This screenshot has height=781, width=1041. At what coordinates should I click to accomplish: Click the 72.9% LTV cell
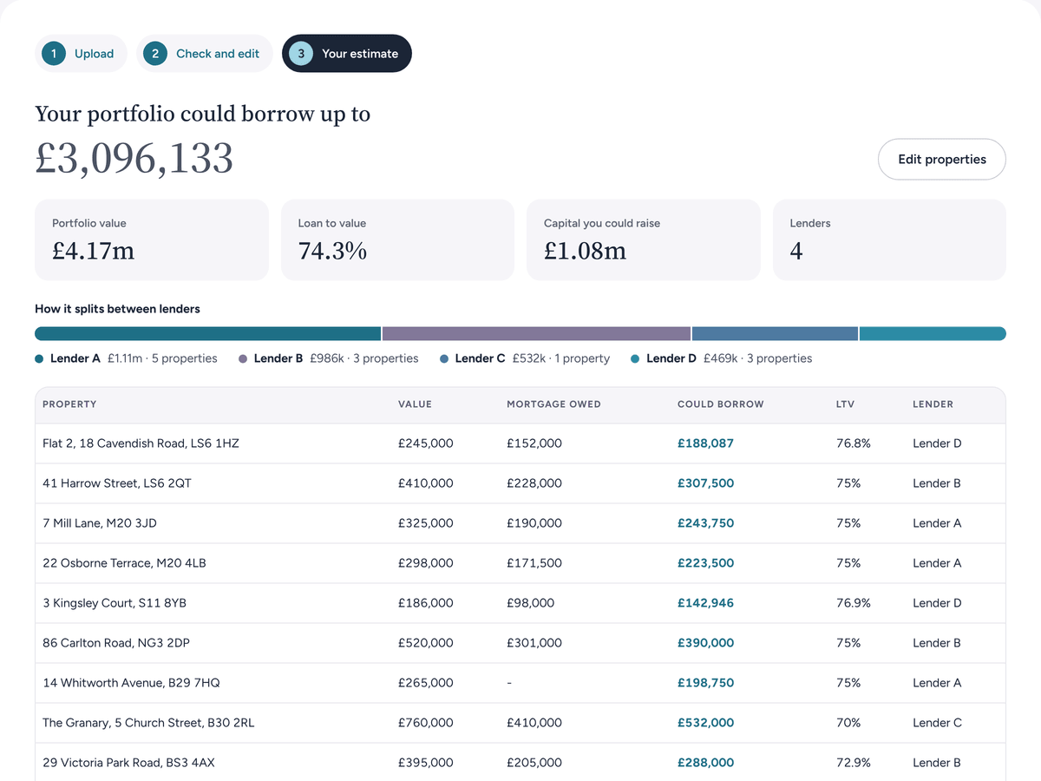click(854, 763)
